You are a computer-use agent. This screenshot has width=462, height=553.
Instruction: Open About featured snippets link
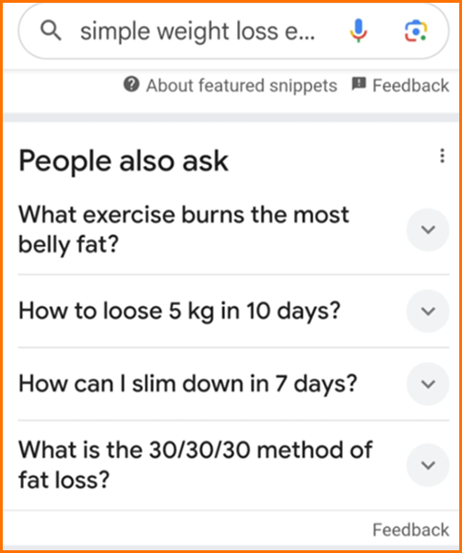[242, 86]
